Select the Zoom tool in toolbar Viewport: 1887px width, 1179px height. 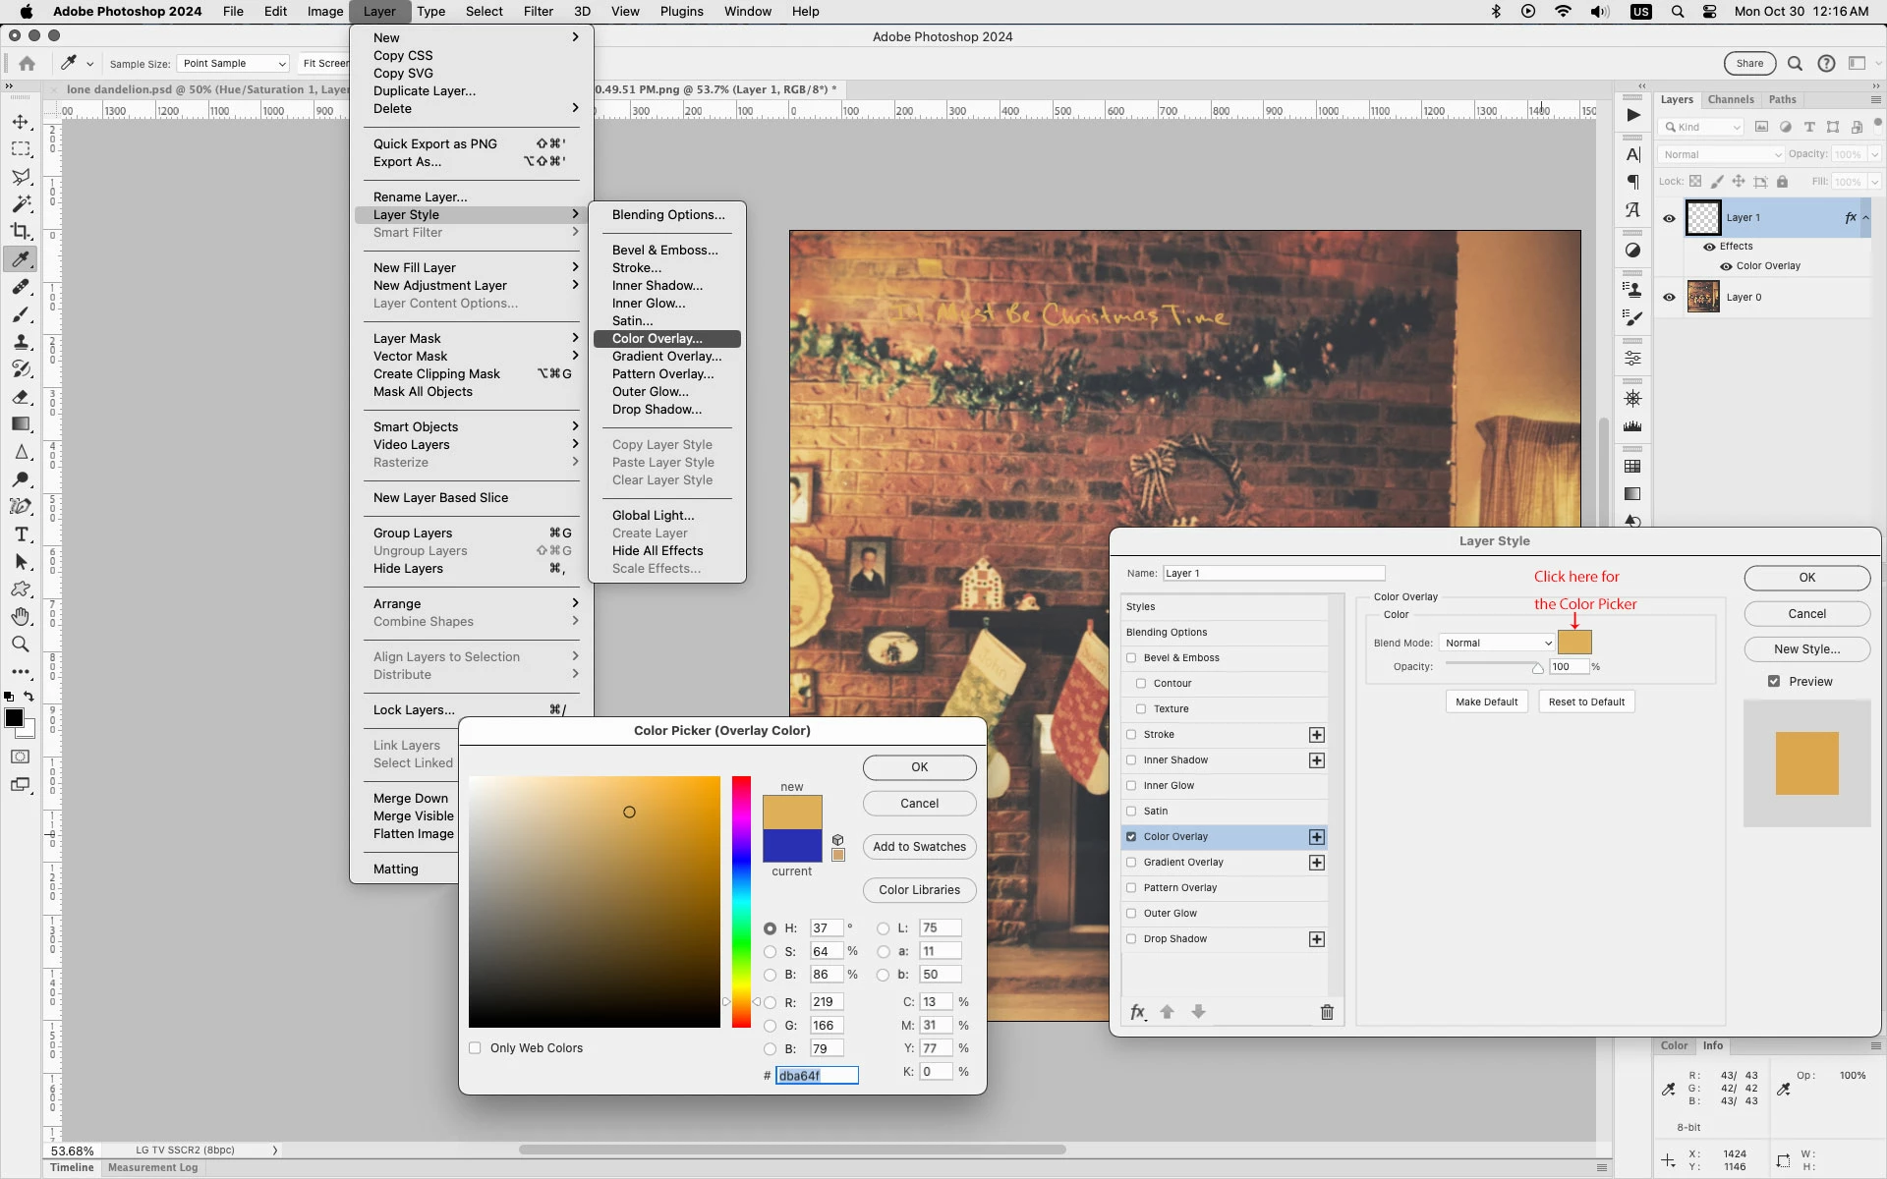point(21,645)
